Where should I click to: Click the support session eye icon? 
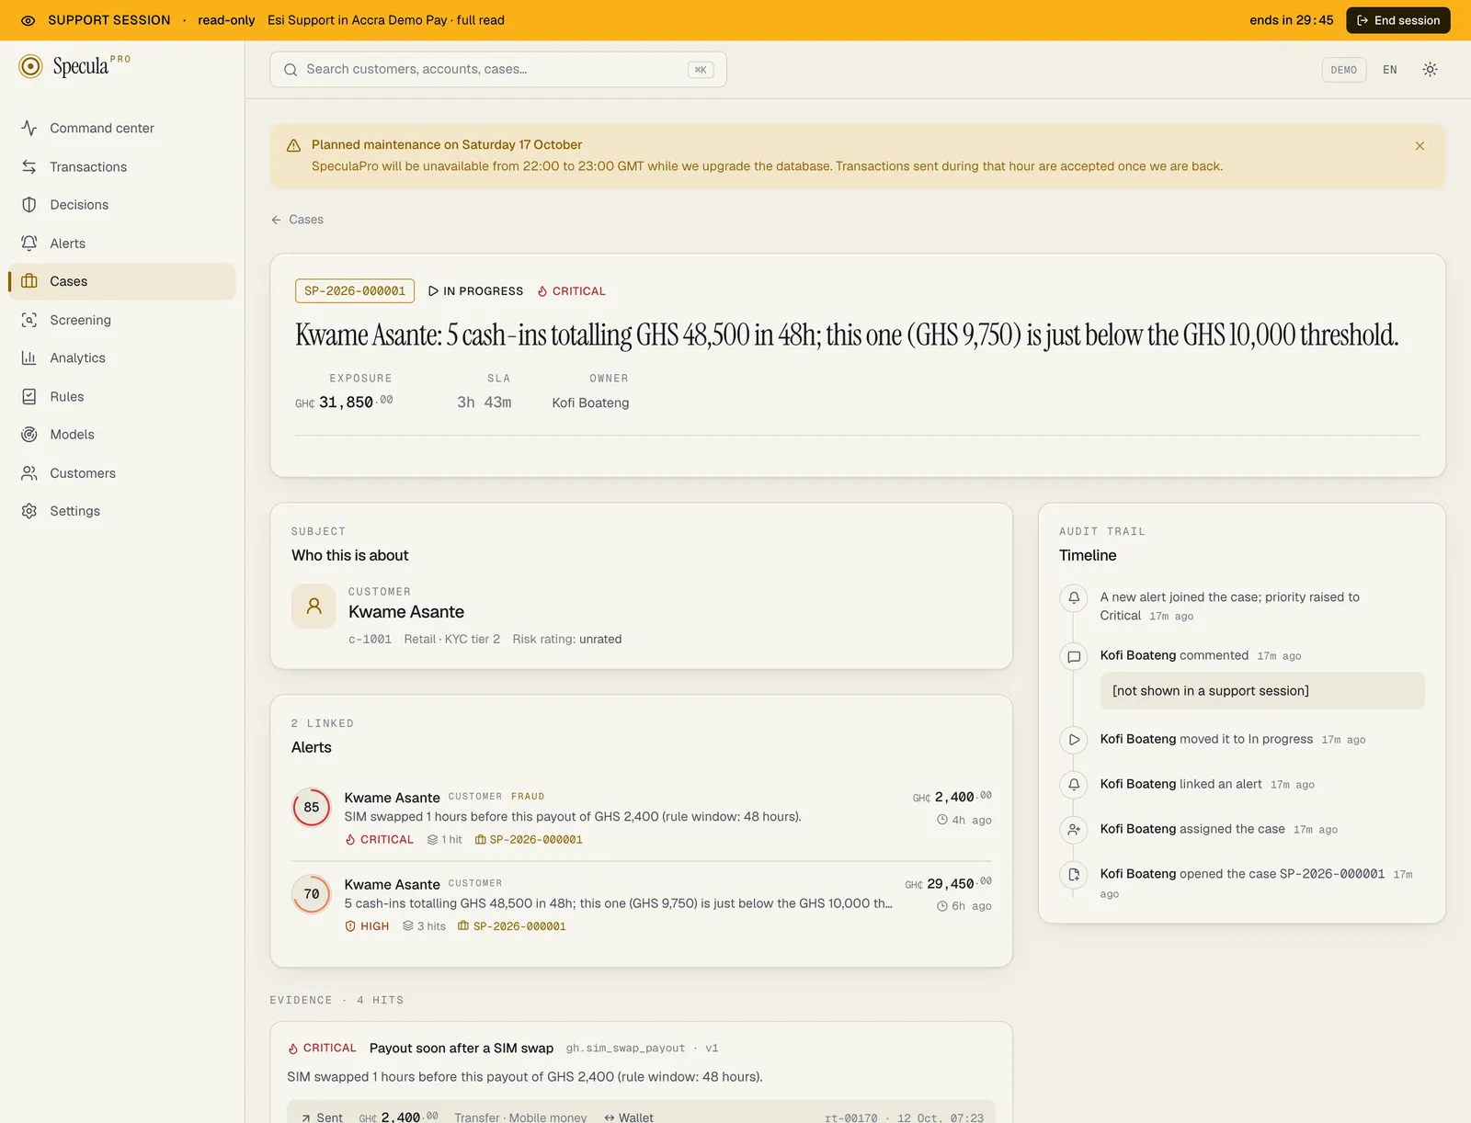[x=29, y=20]
